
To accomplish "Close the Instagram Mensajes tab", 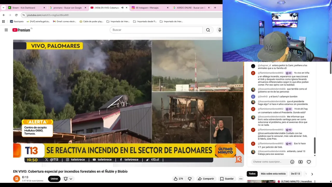I will coord(168,8).
